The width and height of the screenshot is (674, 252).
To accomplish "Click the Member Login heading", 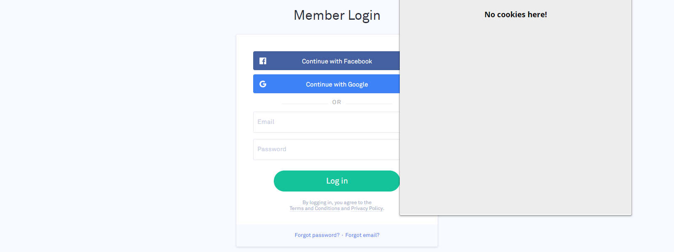I will pyautogui.click(x=337, y=15).
